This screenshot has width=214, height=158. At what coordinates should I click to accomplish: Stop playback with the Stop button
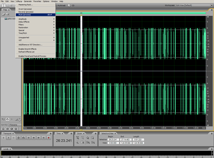click(x=4, y=137)
